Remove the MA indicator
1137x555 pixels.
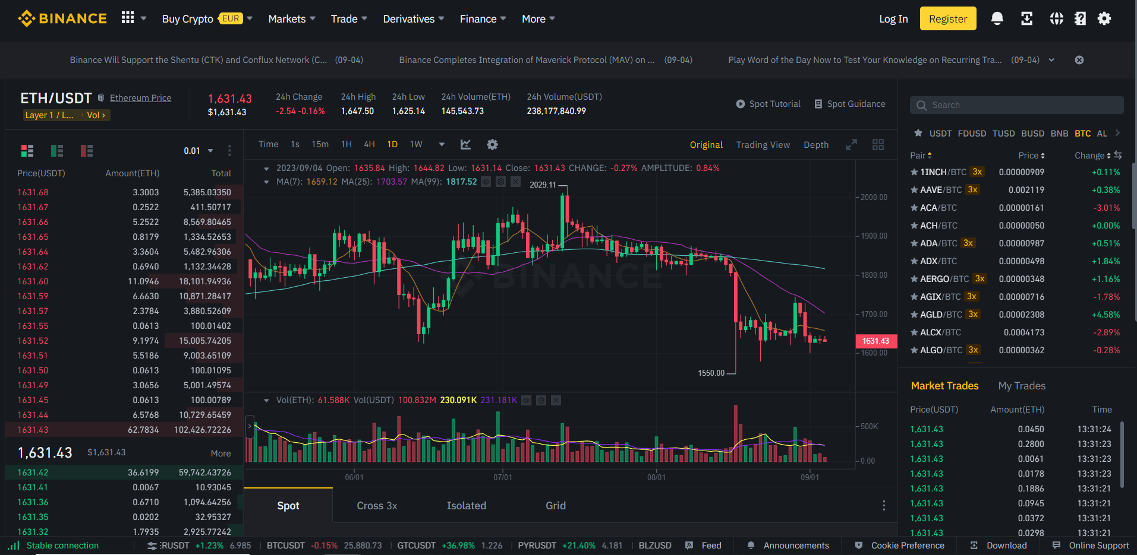click(516, 182)
